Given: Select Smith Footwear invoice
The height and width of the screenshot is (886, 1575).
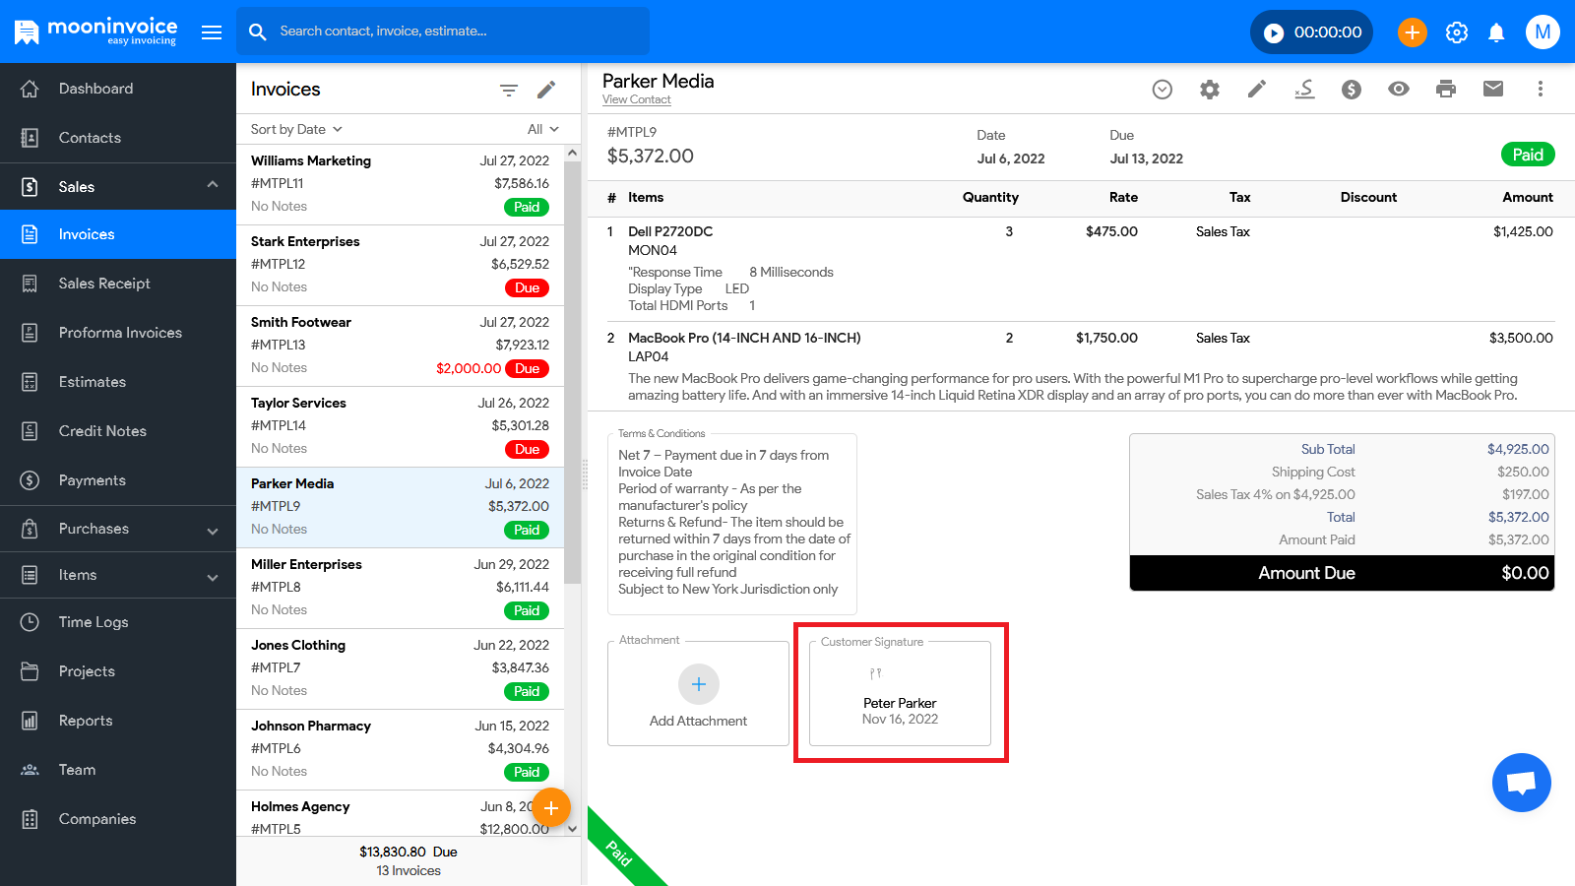Looking at the screenshot, I should (x=400, y=347).
